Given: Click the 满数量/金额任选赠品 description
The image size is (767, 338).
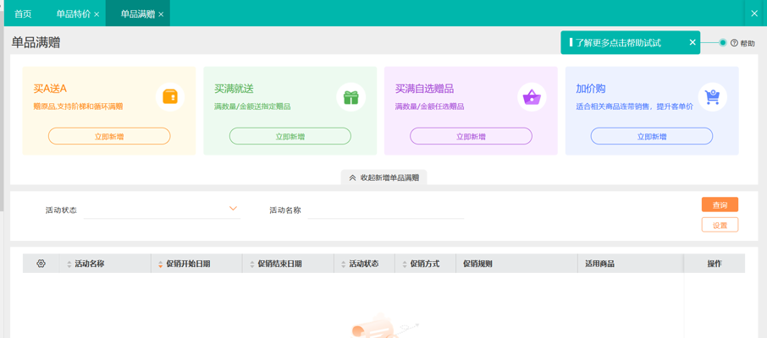Looking at the screenshot, I should click(429, 106).
